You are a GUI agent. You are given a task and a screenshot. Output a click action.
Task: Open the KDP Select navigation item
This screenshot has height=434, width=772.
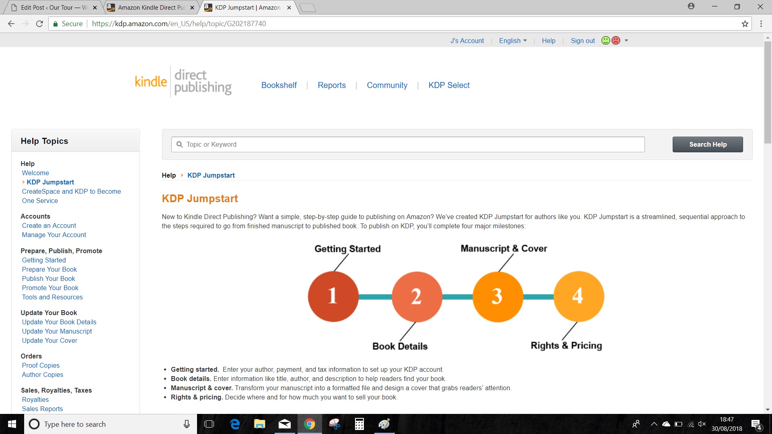coord(449,85)
